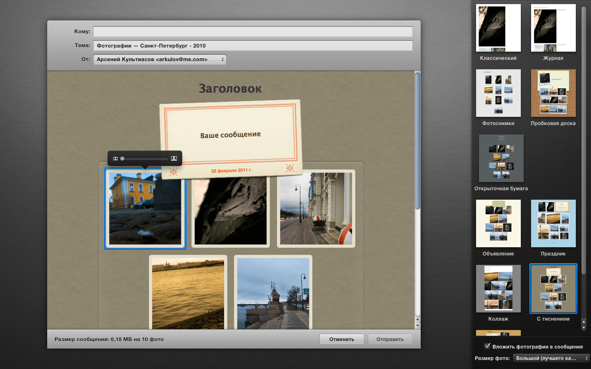Viewport: 591px width, 369px height.
Task: Click the small photo zoom-out icon
Action: pos(115,159)
